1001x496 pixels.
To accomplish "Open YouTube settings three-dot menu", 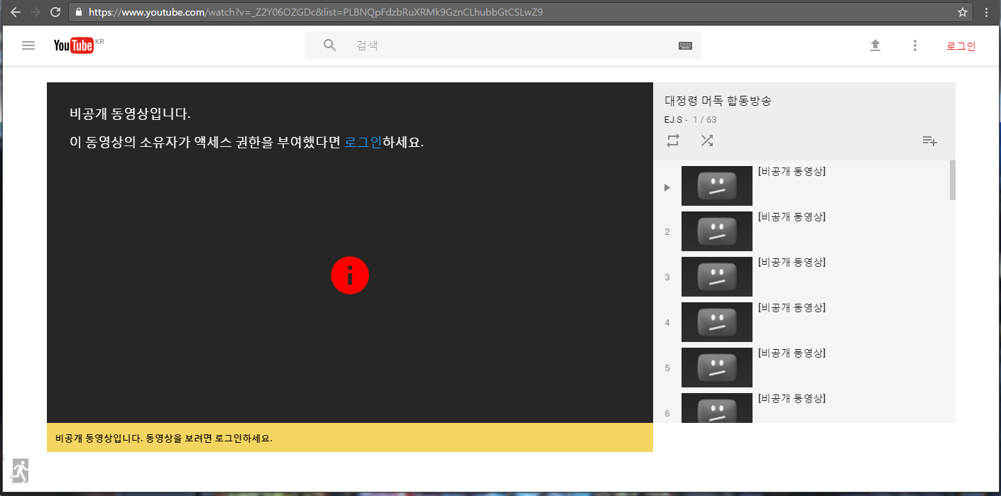I will 915,45.
